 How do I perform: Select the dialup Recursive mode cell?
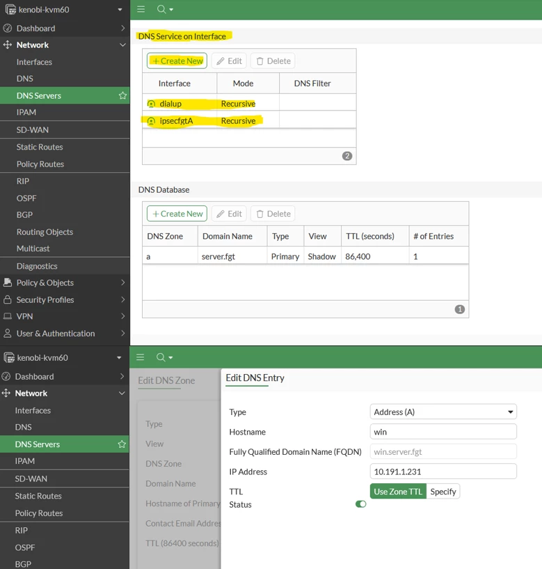pos(248,104)
